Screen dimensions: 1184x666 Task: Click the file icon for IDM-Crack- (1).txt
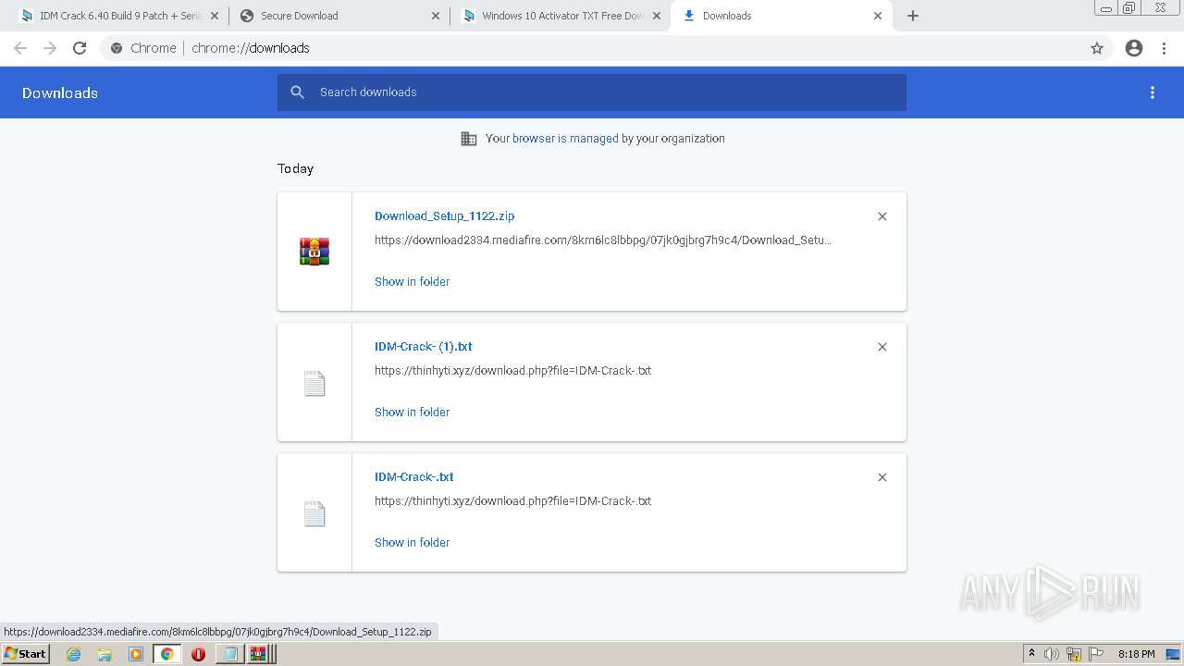coord(314,383)
